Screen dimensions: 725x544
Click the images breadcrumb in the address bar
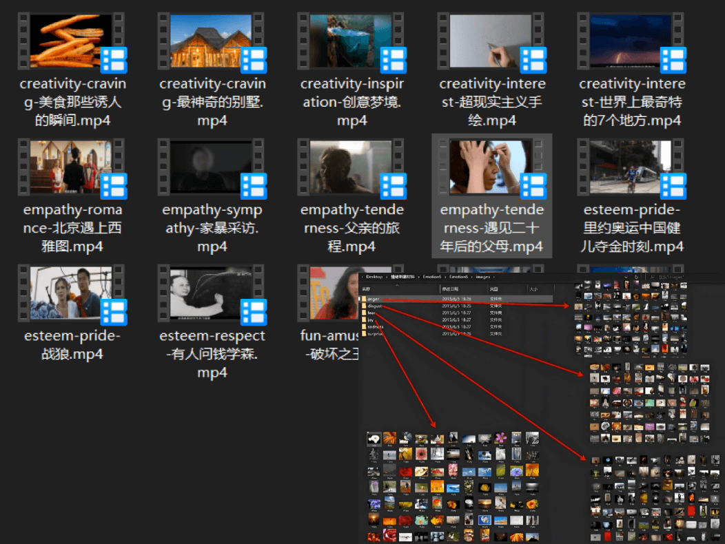point(482,277)
